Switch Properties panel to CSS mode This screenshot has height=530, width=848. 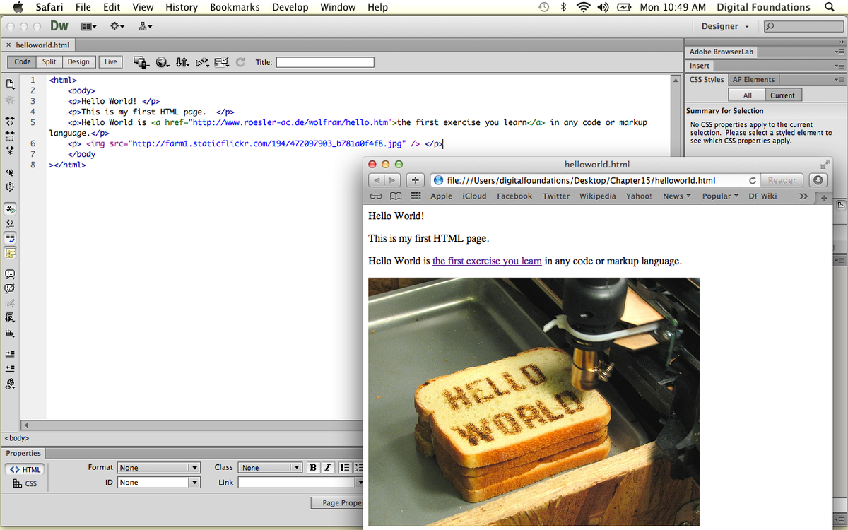click(25, 483)
